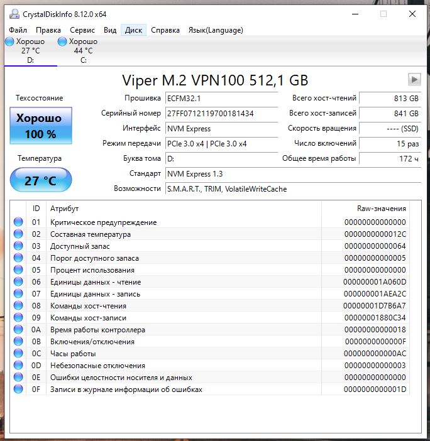Click the ID column header

[36, 209]
